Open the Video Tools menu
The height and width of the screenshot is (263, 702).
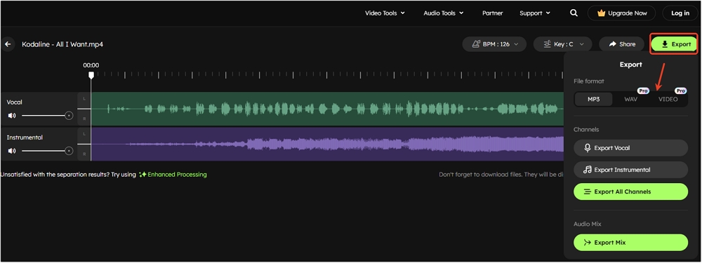(x=385, y=13)
